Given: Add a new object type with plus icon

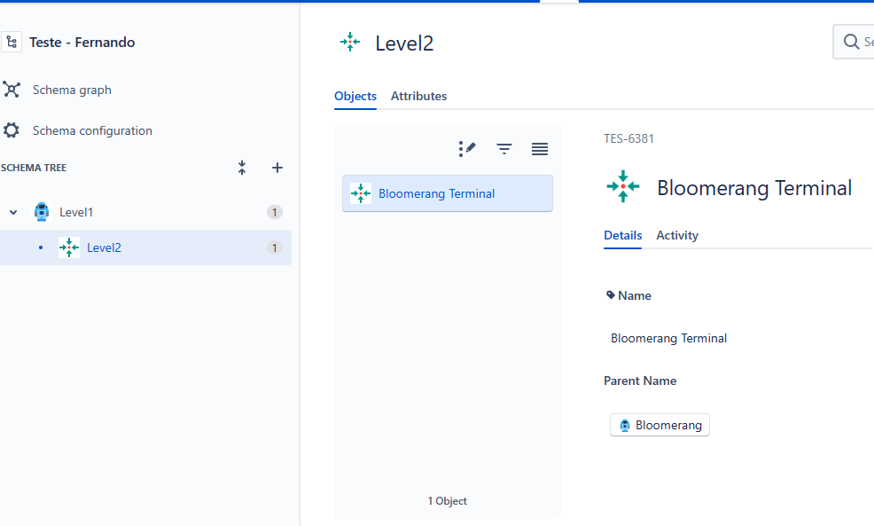Looking at the screenshot, I should click(277, 168).
